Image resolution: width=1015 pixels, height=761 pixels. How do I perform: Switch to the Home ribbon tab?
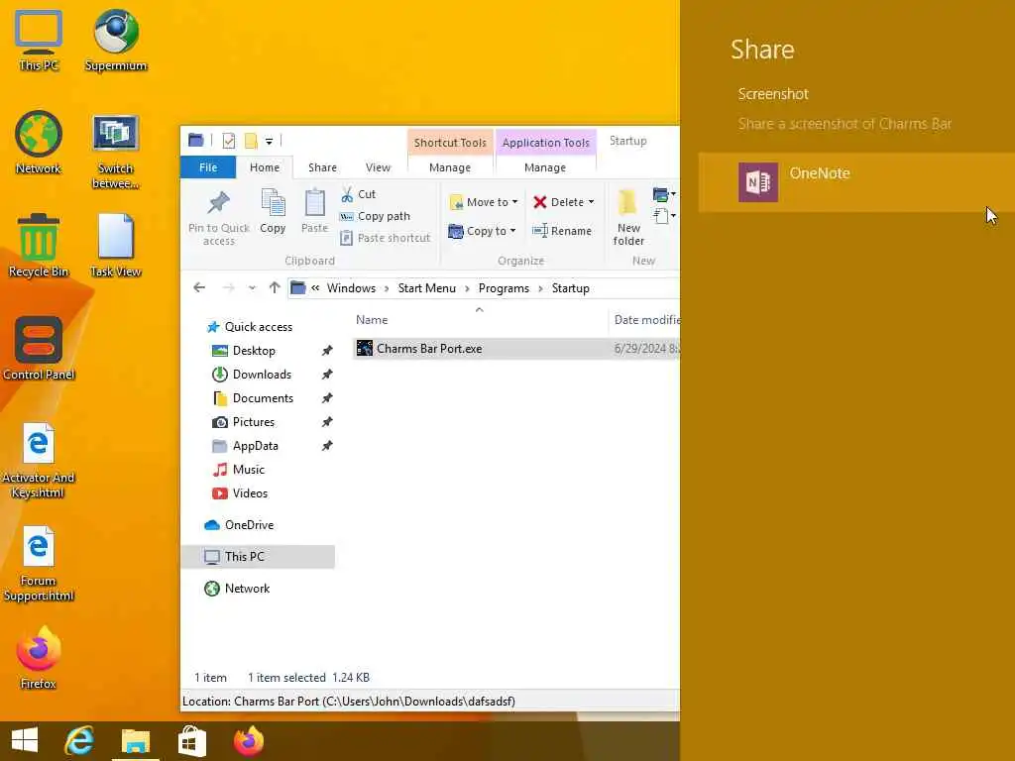coord(265,167)
